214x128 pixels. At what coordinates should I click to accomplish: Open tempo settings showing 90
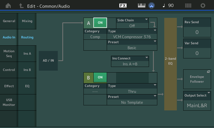pos(168,6)
